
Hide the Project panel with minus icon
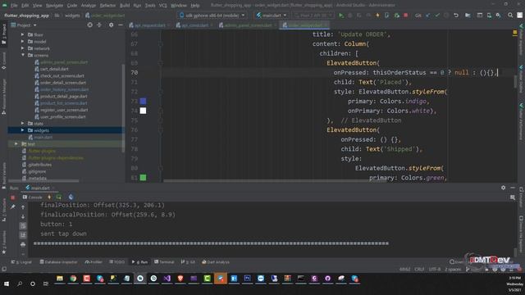pos(121,25)
